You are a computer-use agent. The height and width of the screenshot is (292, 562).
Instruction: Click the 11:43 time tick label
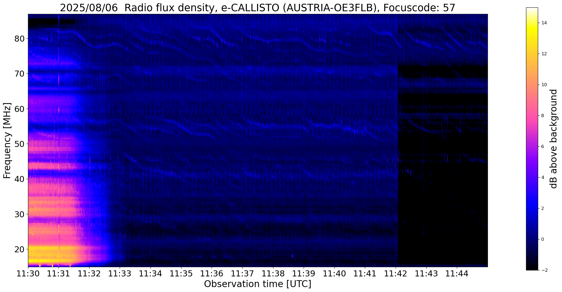coord(426,273)
